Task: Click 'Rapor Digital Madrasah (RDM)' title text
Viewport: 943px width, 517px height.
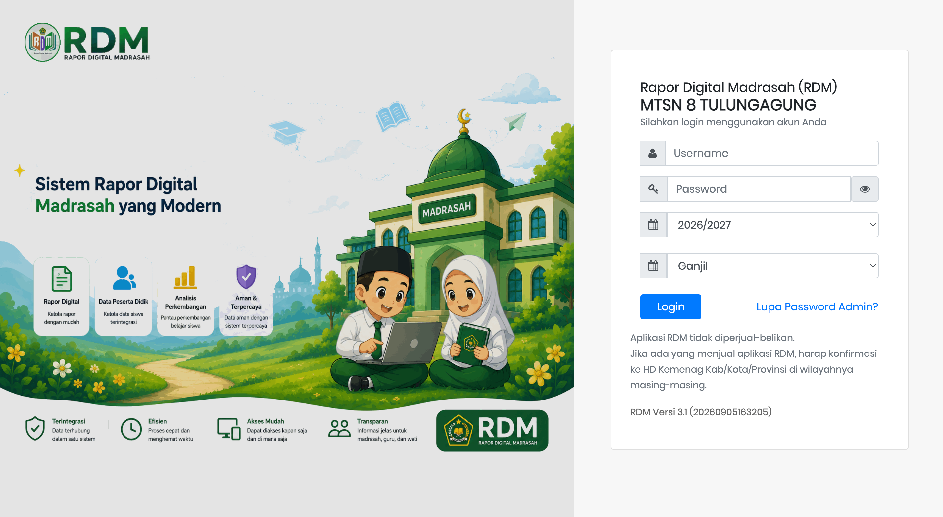Action: [738, 87]
